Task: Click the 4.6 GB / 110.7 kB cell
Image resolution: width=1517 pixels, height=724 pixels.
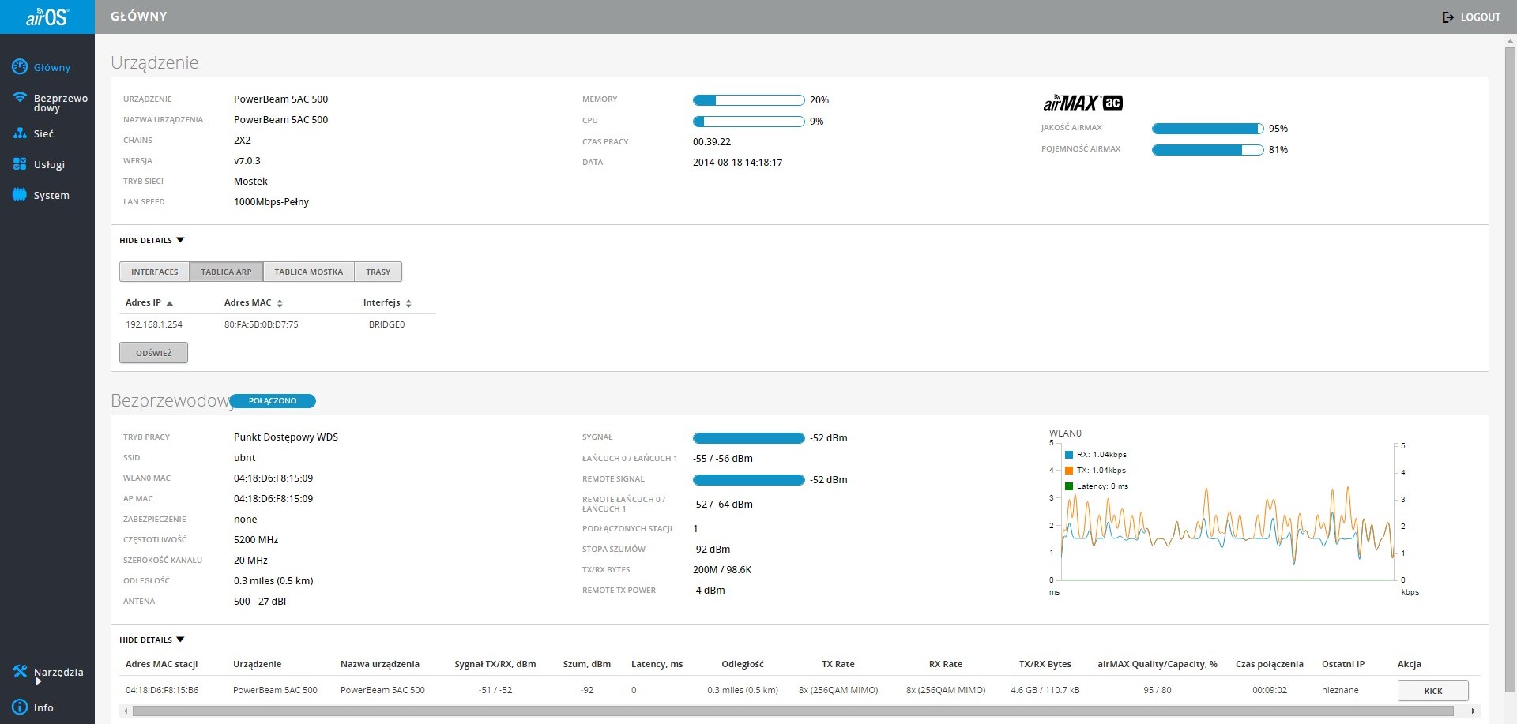Action: tap(1045, 690)
